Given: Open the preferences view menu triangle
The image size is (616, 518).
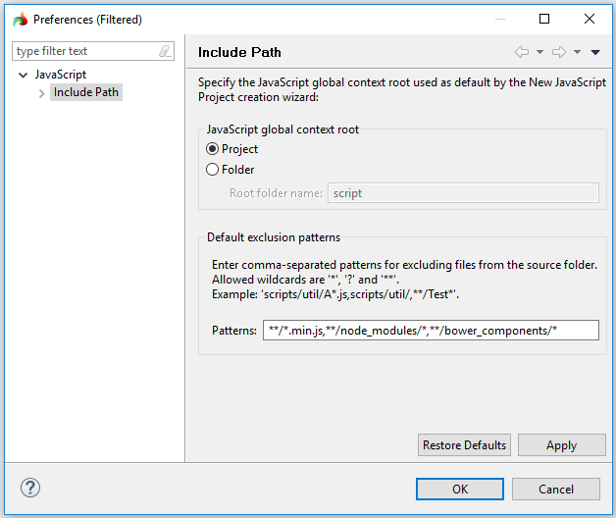Looking at the screenshot, I should [x=594, y=52].
